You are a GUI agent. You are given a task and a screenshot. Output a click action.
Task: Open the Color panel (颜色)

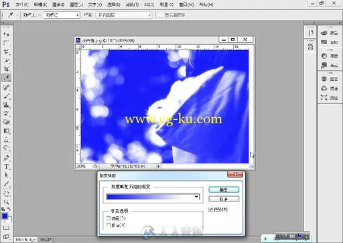pos(330,33)
